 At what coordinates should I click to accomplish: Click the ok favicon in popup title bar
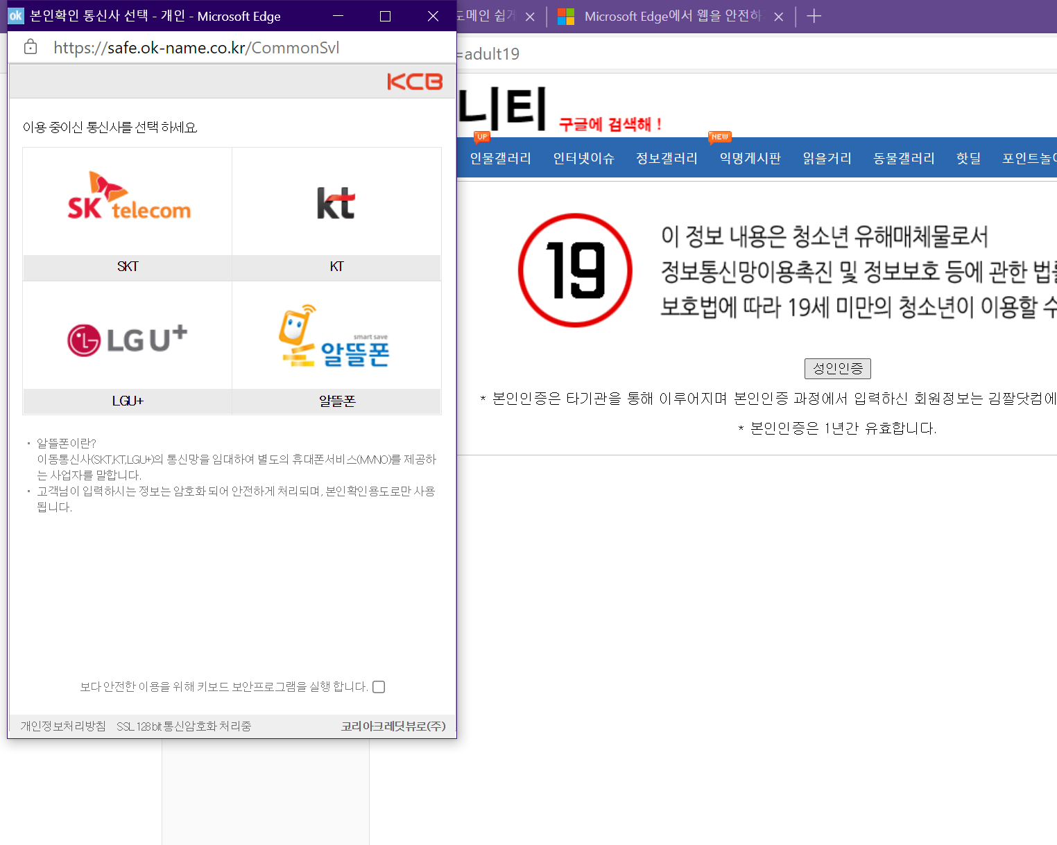(x=15, y=16)
